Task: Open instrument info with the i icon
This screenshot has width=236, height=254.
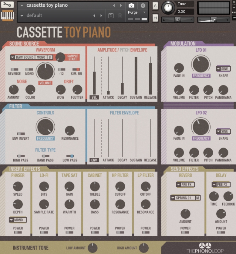Action: point(143,6)
